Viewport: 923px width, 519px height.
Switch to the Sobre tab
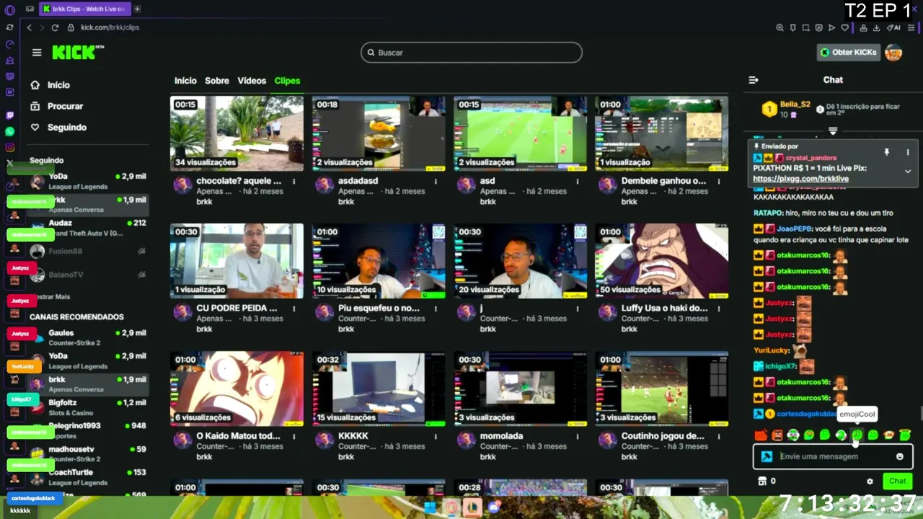217,81
